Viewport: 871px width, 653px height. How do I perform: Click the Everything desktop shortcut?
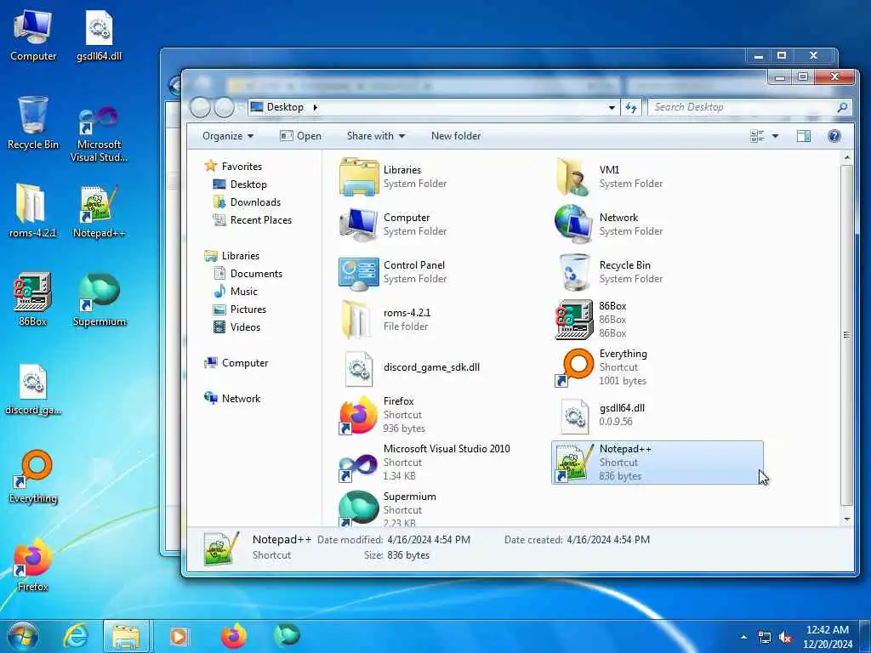(x=33, y=476)
